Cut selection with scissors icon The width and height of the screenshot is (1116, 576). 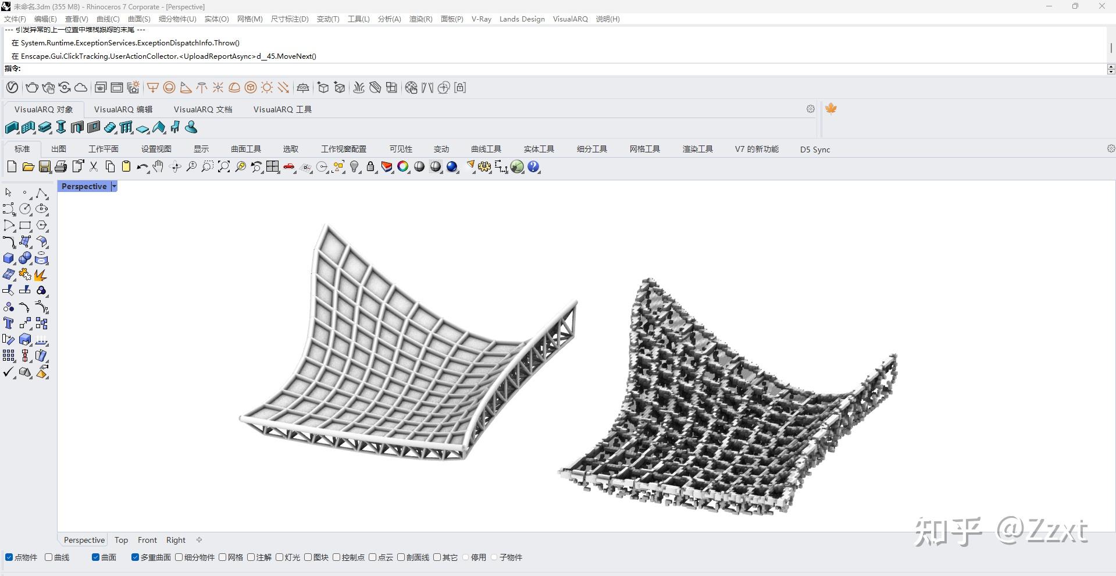point(93,167)
